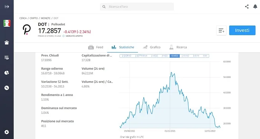Image resolution: width=260 pixels, height=139 pixels.
Task: Select the 1 ANNO chart range
Action: coord(185,56)
